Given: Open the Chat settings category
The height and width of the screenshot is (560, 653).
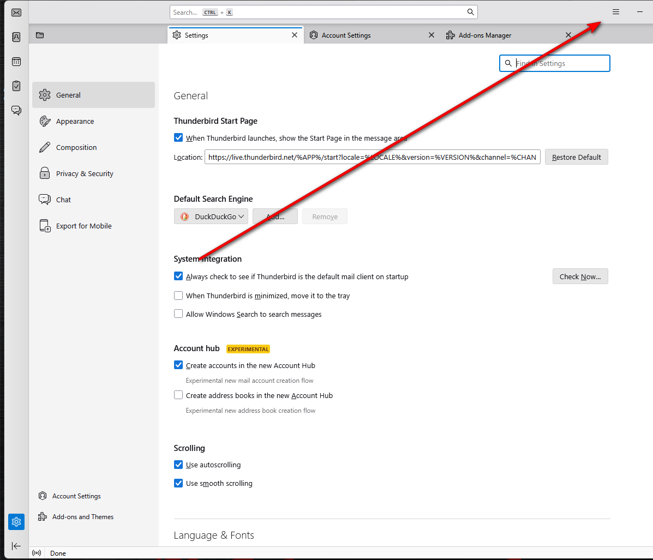Looking at the screenshot, I should (x=93, y=200).
